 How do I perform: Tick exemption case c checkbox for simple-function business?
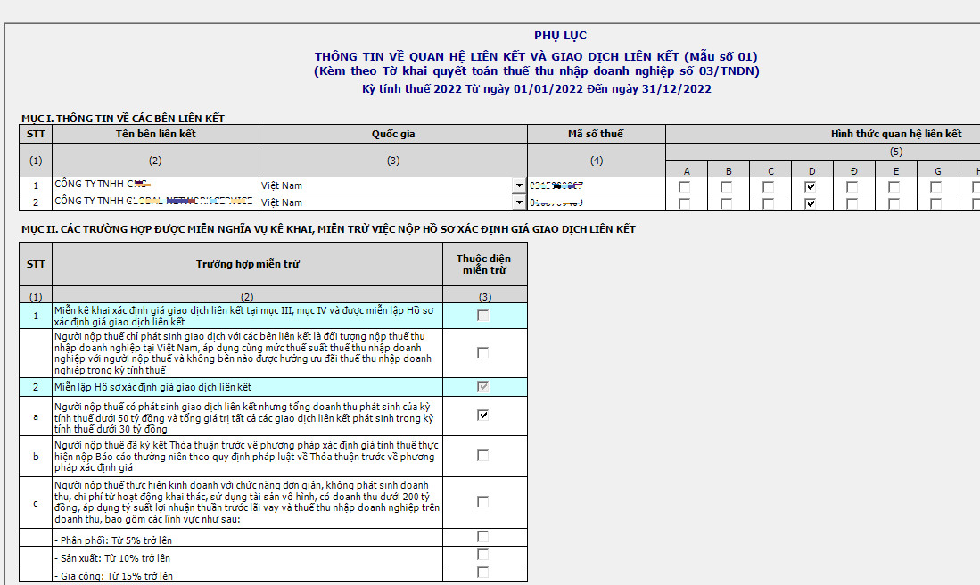482,502
